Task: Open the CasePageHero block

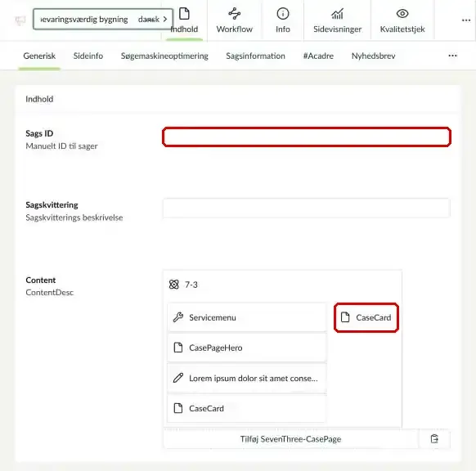Action: [x=247, y=348]
